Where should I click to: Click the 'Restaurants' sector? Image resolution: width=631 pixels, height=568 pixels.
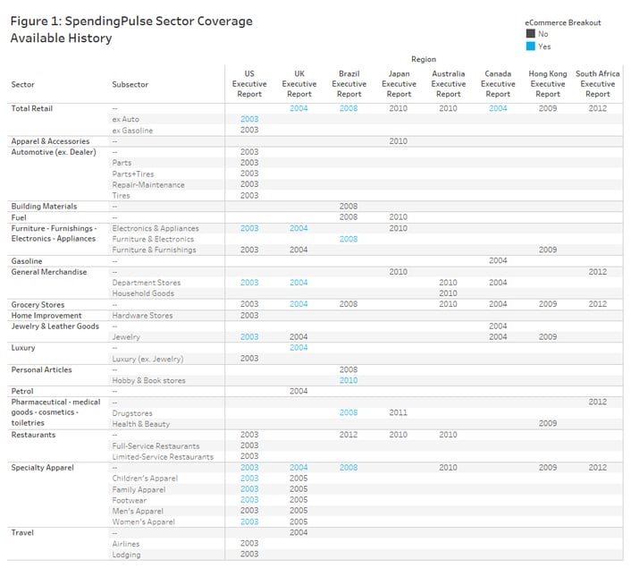pyautogui.click(x=33, y=435)
